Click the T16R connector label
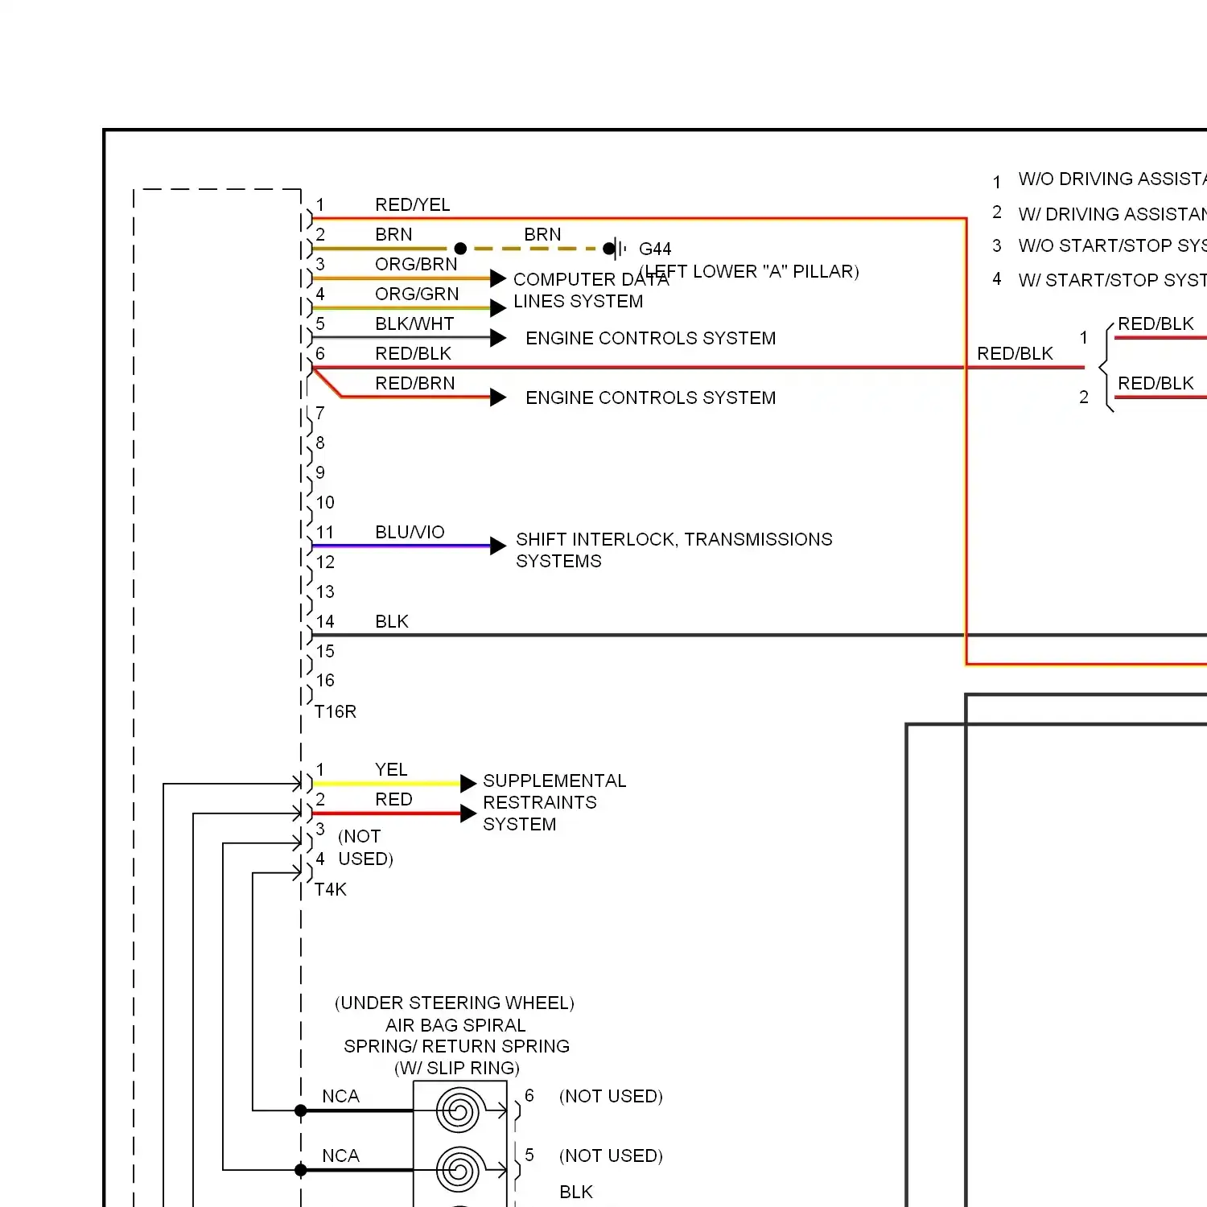 [336, 711]
